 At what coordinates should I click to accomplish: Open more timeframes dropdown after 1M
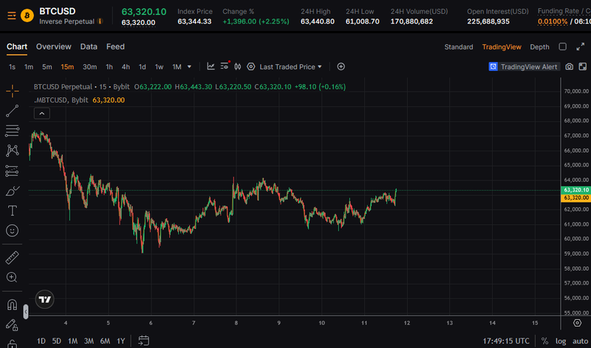point(190,66)
